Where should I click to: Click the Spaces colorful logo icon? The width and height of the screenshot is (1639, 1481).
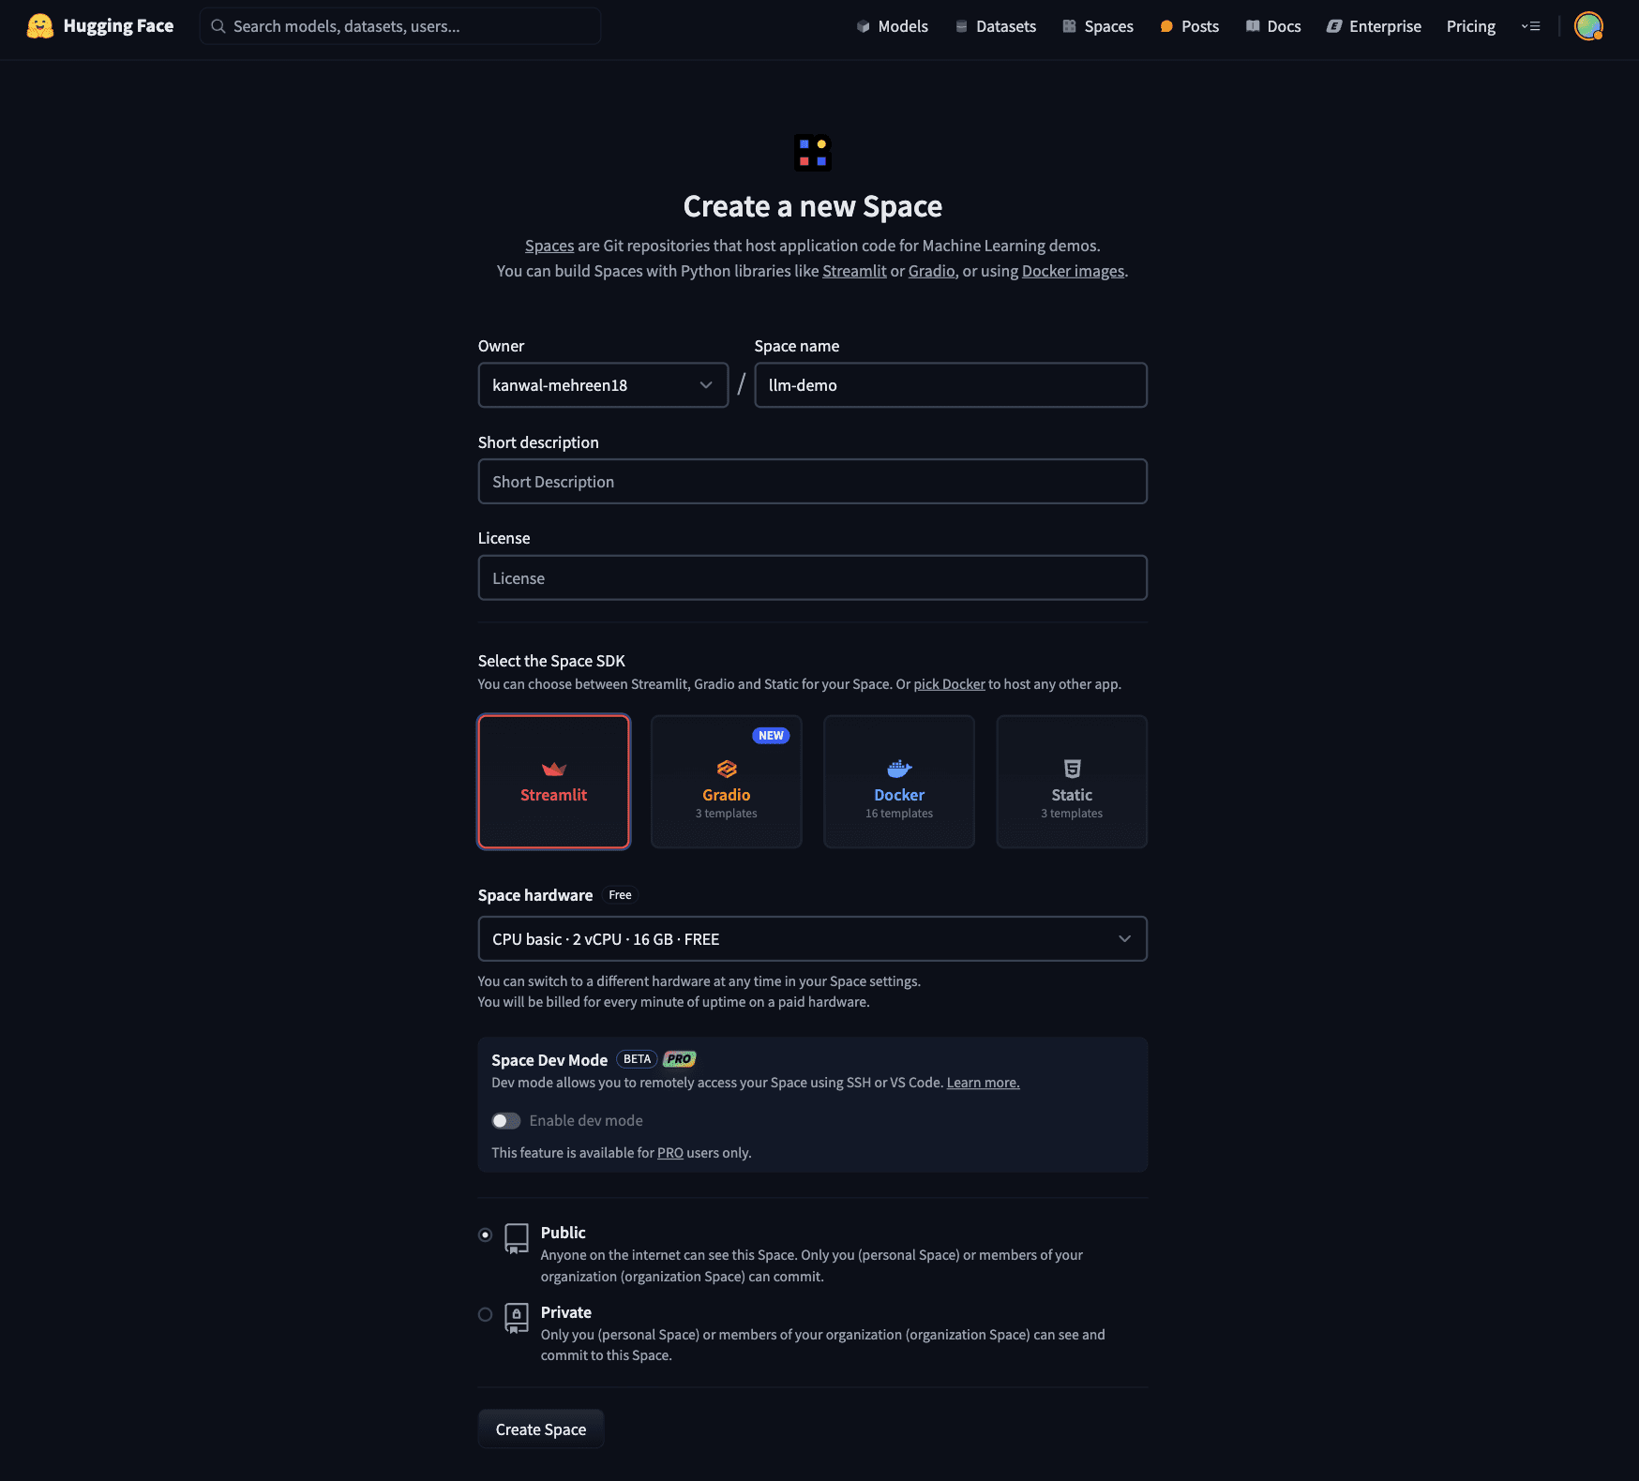click(x=812, y=153)
